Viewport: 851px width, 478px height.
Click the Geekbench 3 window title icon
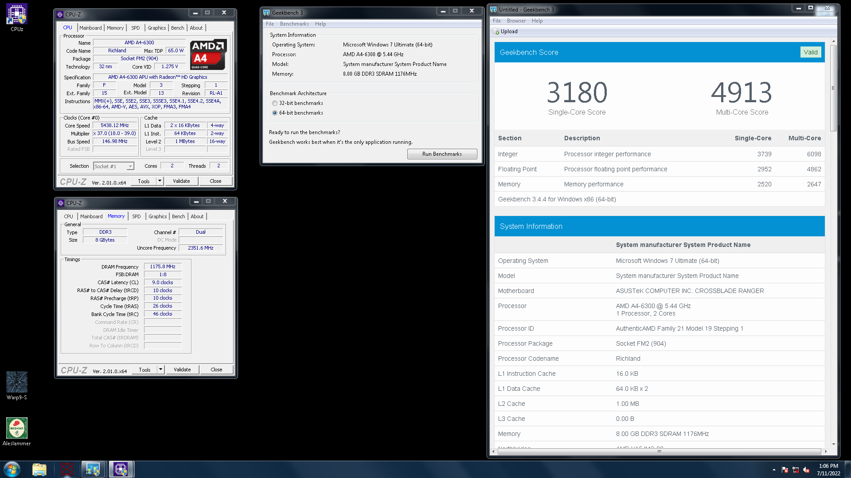(266, 12)
